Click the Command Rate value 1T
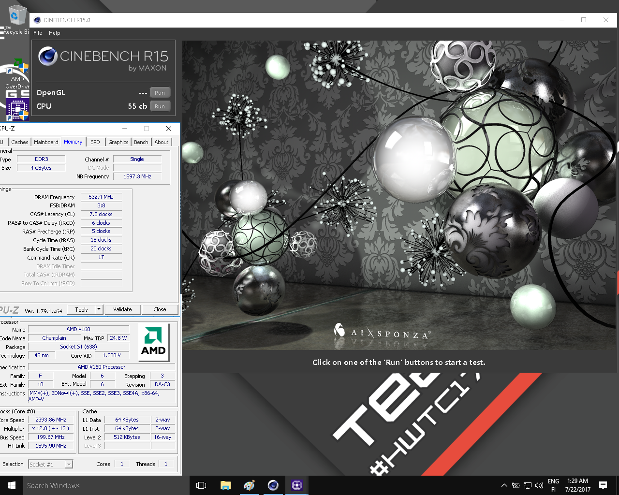This screenshot has width=619, height=495. pos(101,258)
